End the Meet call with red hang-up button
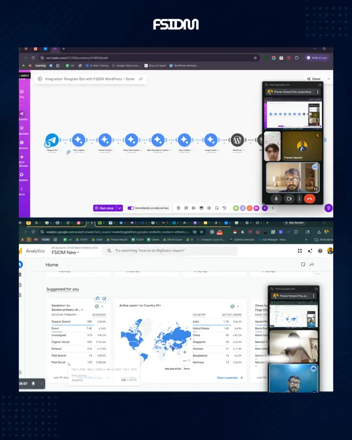Image resolution: width=352 pixels, height=440 pixels. pyautogui.click(x=309, y=198)
